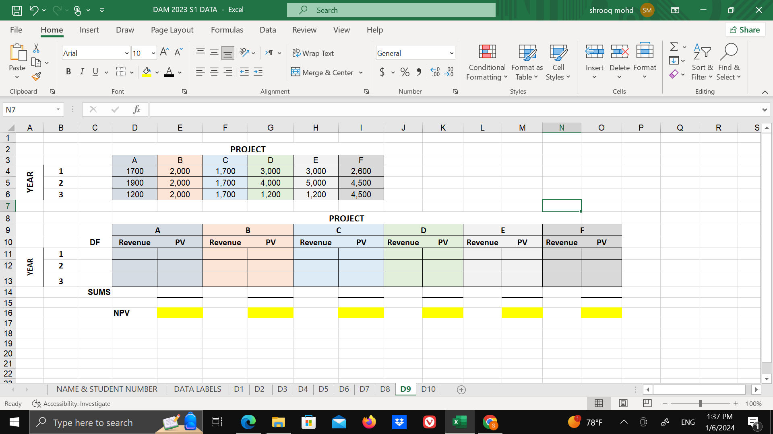The image size is (773, 434).
Task: Click the Increase Font Size icon
Action: coord(164,52)
